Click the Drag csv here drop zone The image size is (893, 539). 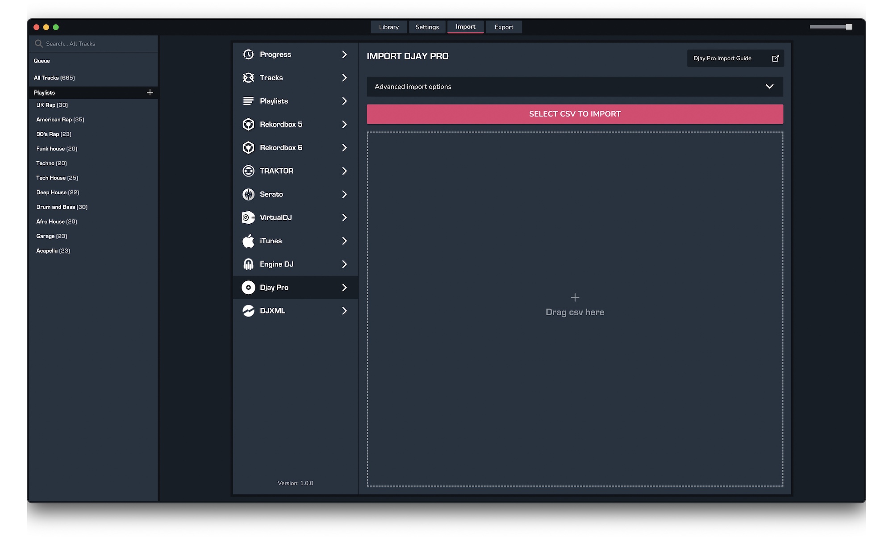pyautogui.click(x=575, y=309)
